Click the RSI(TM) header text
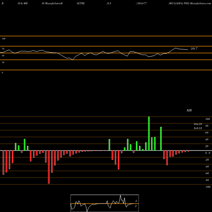Viewport: 212px width, 212px height. (x=81, y=3)
